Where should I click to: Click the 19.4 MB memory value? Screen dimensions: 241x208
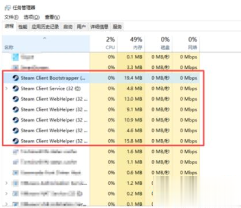click(x=133, y=78)
